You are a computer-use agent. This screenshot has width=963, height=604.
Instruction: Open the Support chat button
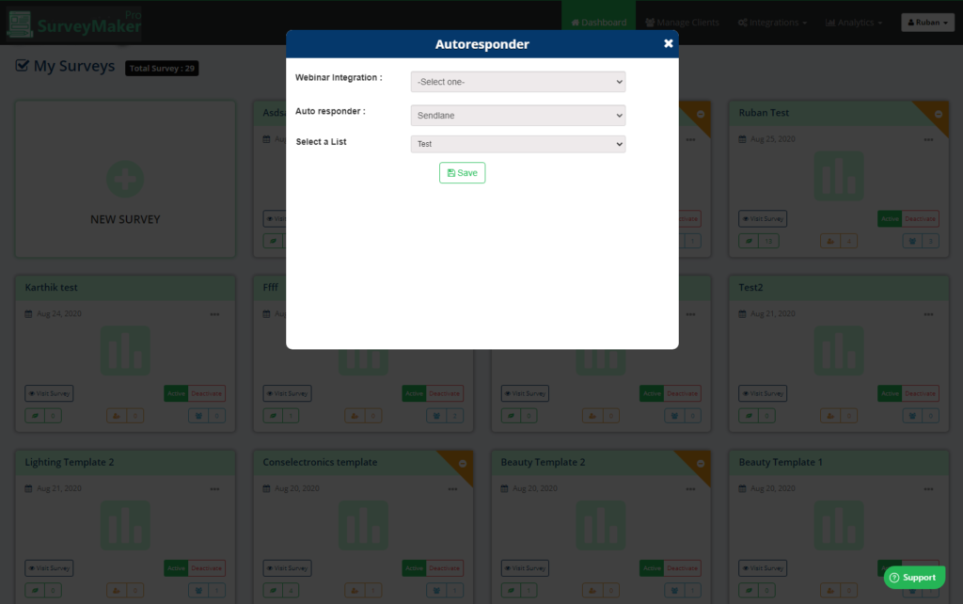coord(914,578)
